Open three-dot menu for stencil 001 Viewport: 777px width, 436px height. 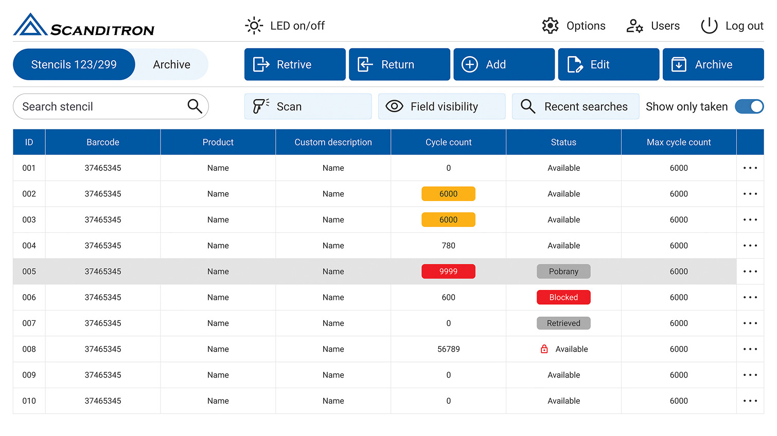click(750, 168)
